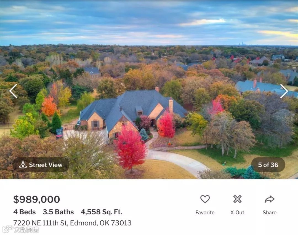Open Street View for this property
This screenshot has width=298, height=235.
(41, 165)
